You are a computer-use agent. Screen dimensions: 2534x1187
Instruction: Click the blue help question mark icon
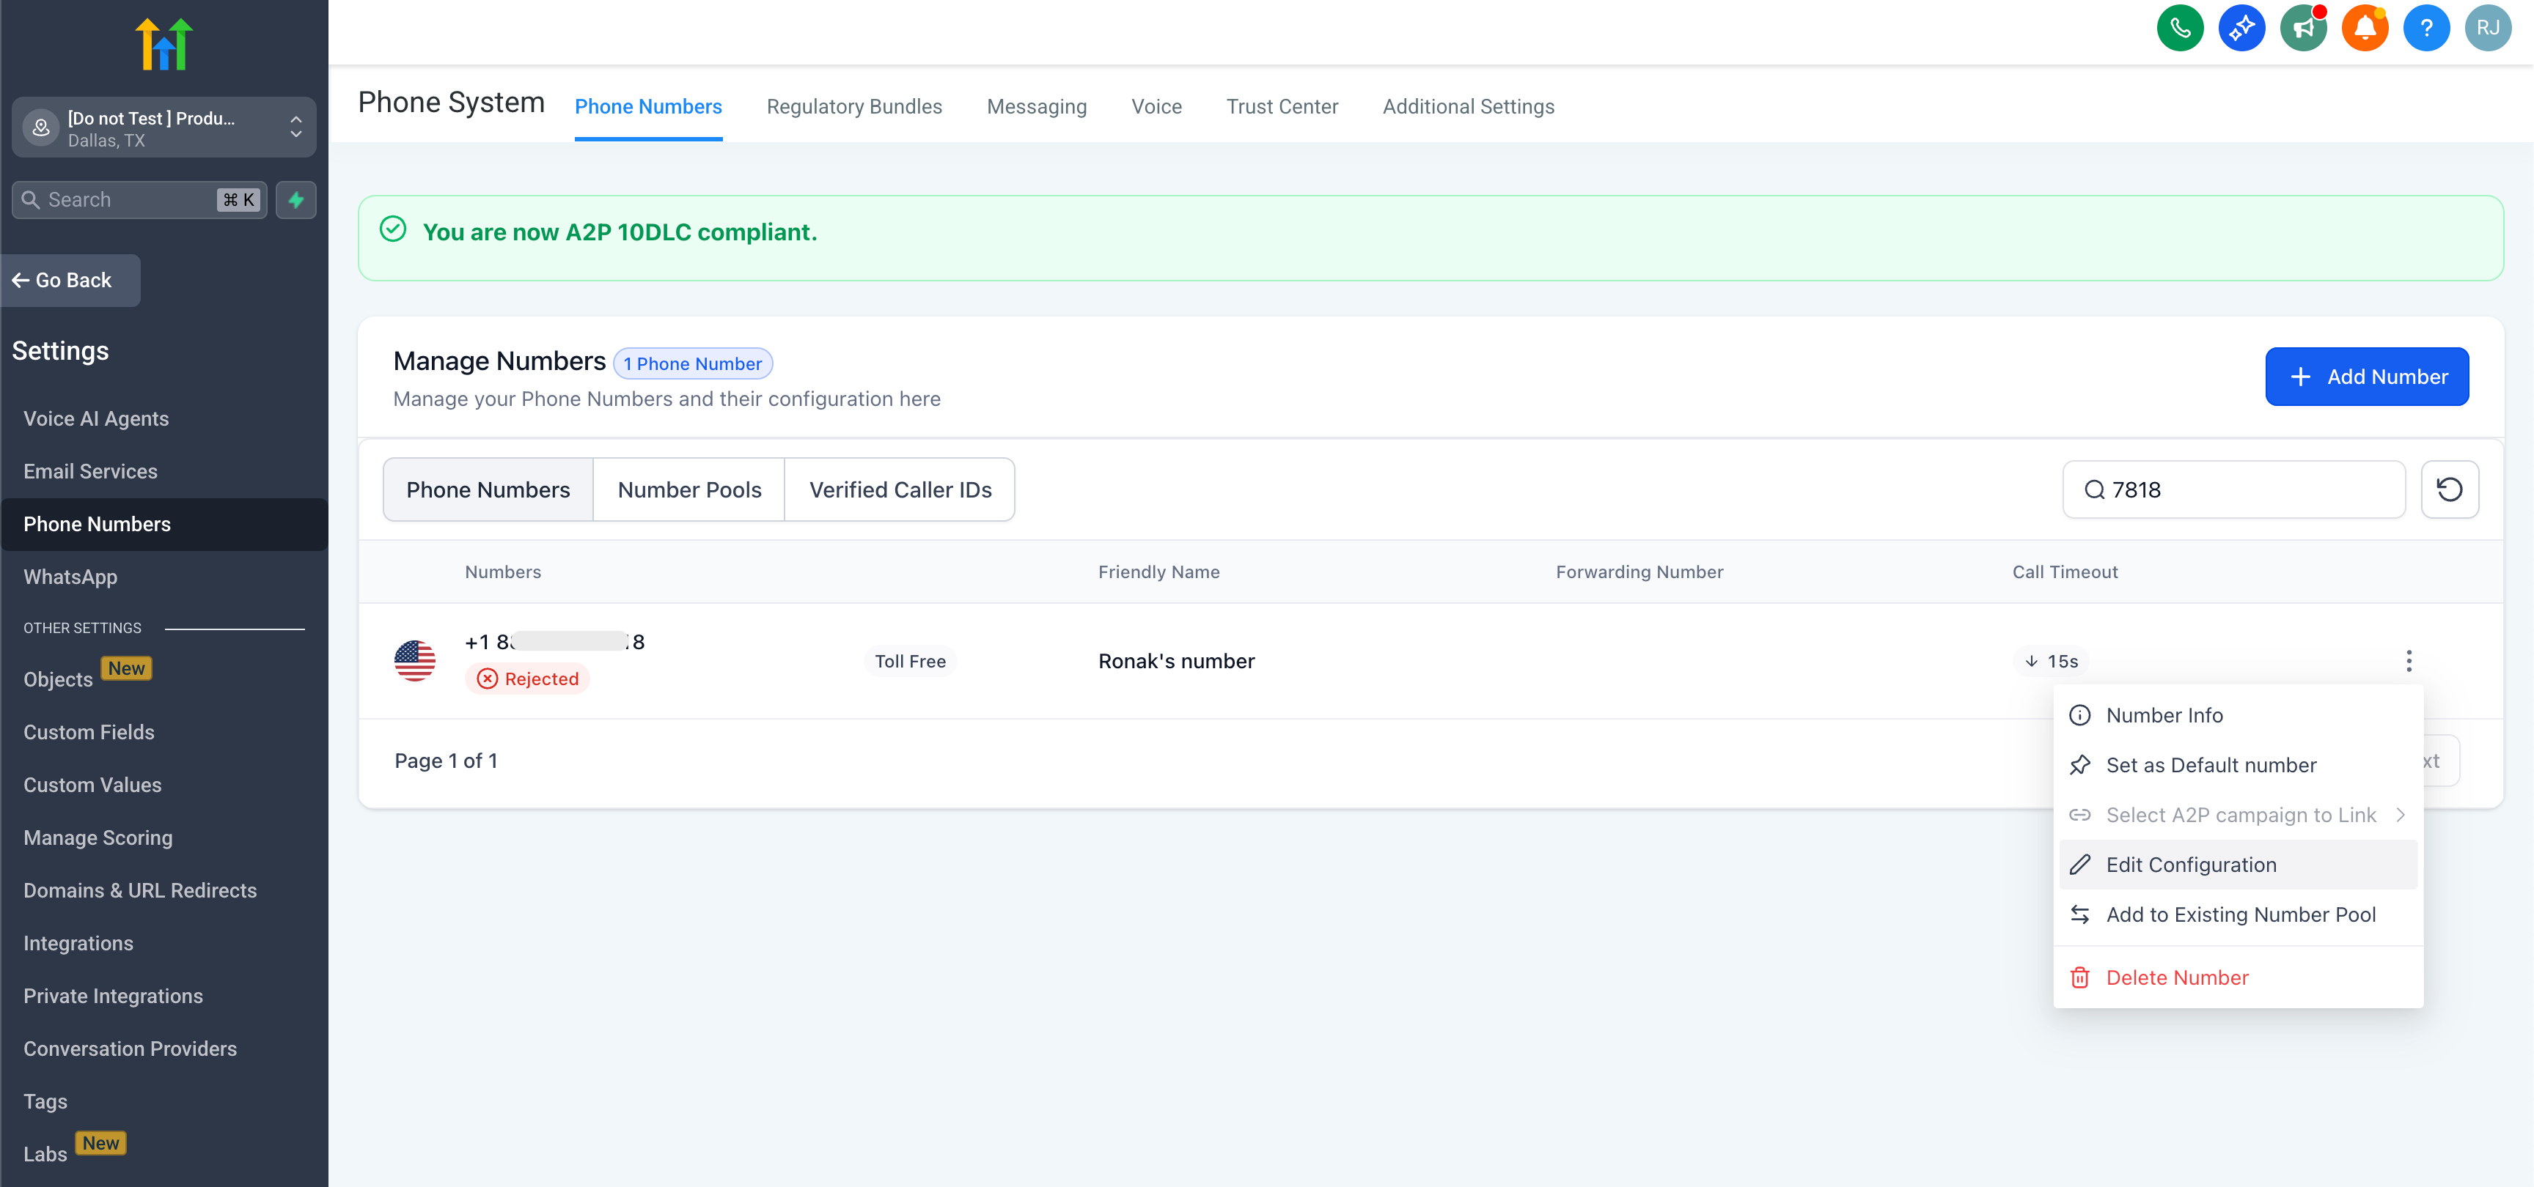[2425, 28]
